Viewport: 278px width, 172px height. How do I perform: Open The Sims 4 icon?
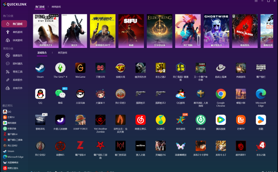pos(60,68)
